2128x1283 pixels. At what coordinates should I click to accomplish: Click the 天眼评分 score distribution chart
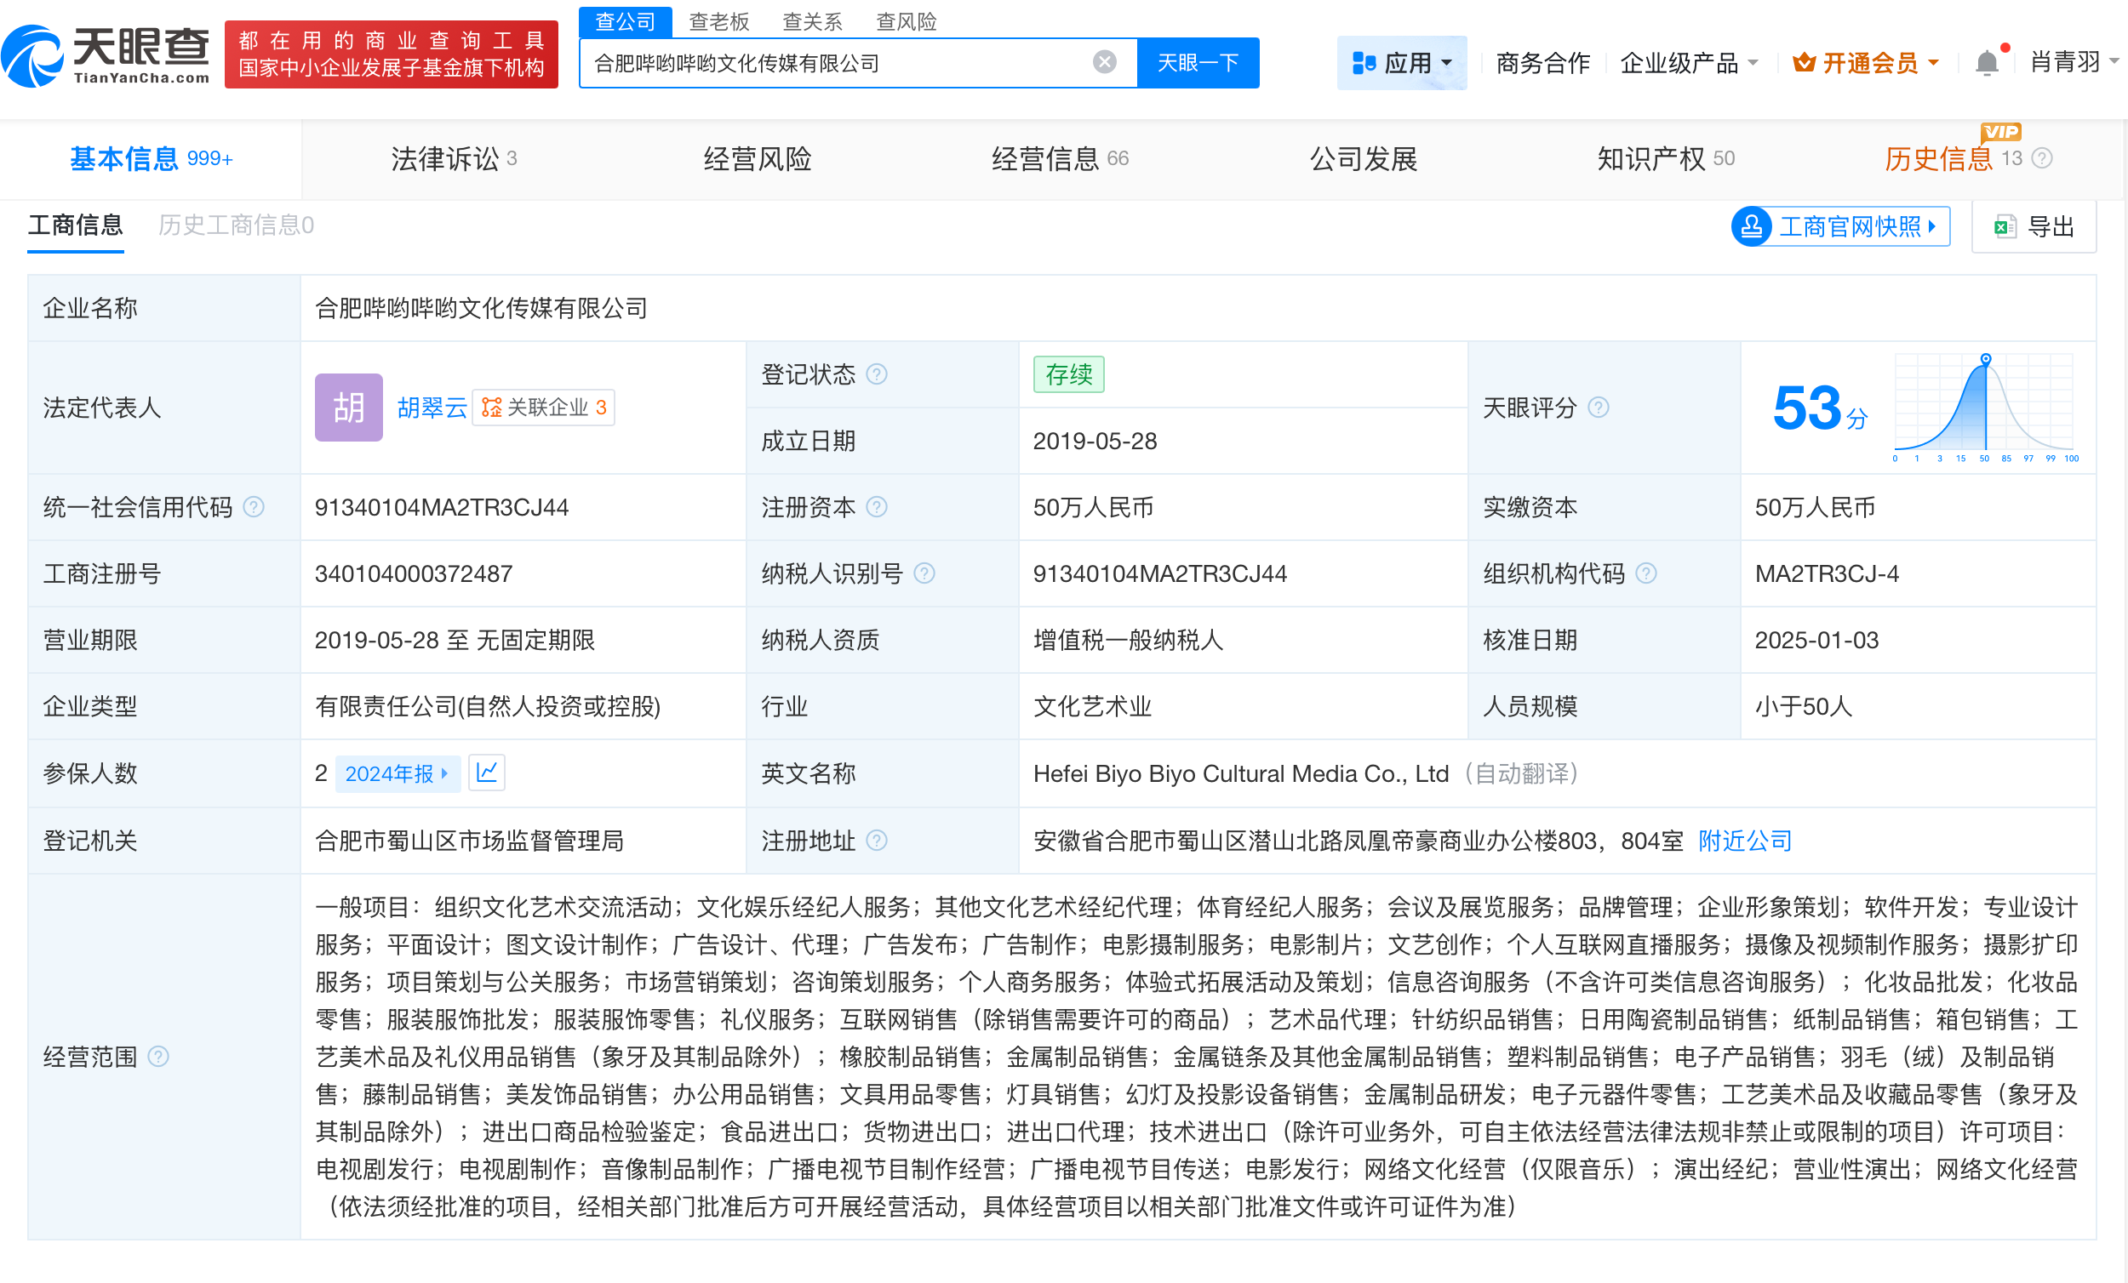[1984, 406]
